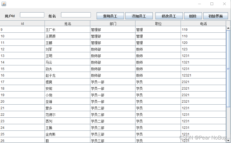Select the name cell 王明

point(68,56)
